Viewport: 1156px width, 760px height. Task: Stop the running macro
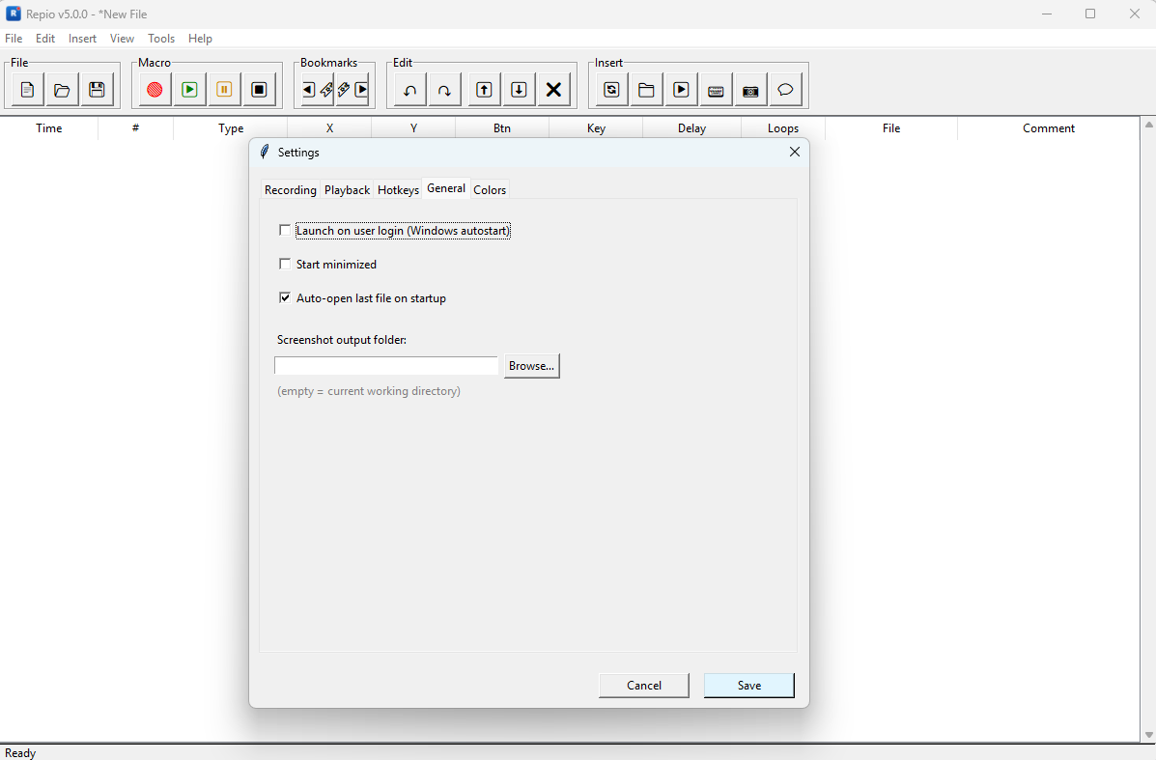[x=259, y=89]
